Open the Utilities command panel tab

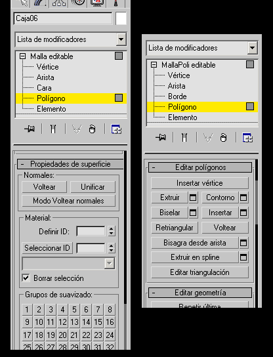(x=116, y=3)
